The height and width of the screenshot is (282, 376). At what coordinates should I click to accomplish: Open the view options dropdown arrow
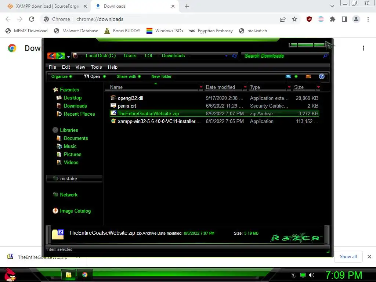click(x=296, y=76)
